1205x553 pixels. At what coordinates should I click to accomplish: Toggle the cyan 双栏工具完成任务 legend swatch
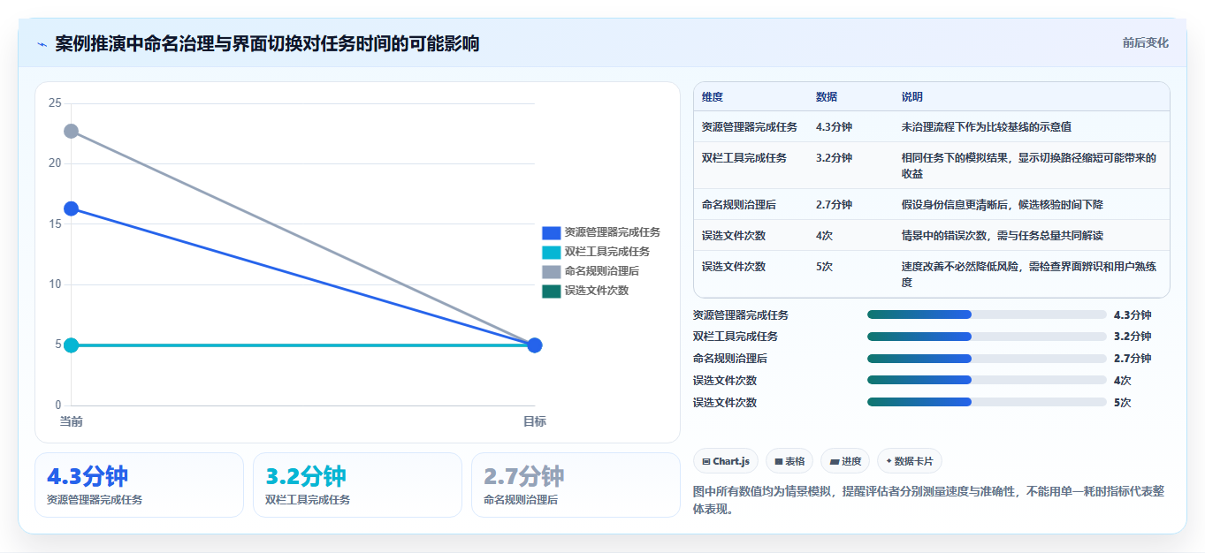pos(551,253)
